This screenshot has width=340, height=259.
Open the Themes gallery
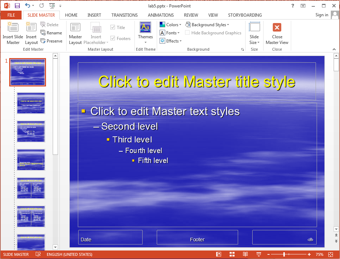pyautogui.click(x=145, y=33)
